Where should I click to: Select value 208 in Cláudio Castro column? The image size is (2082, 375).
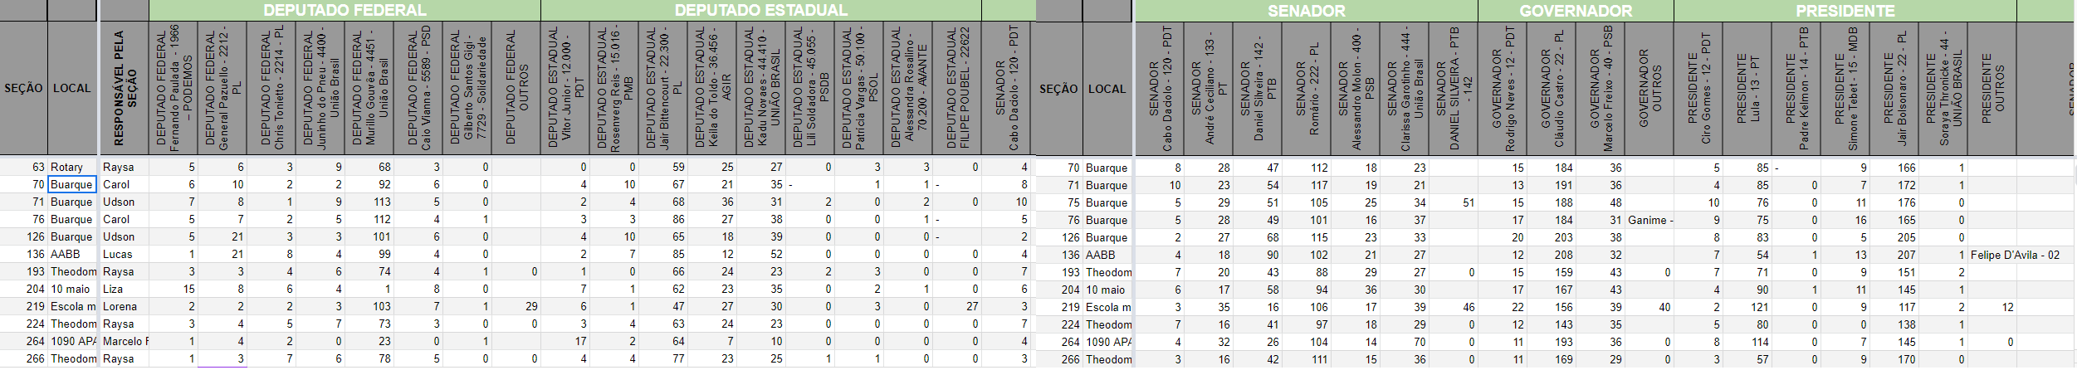pos(1552,255)
